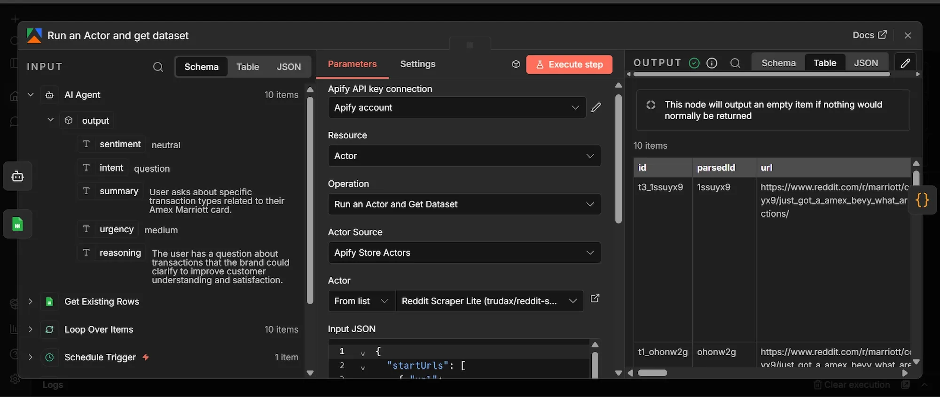The width and height of the screenshot is (940, 397).
Task: Select the sentiment field pill
Action: [111, 144]
